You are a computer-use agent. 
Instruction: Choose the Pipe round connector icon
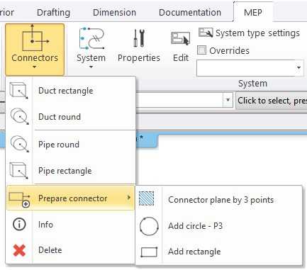click(20, 144)
